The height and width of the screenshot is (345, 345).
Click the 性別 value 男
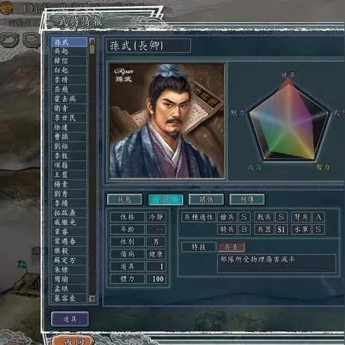coord(156,242)
